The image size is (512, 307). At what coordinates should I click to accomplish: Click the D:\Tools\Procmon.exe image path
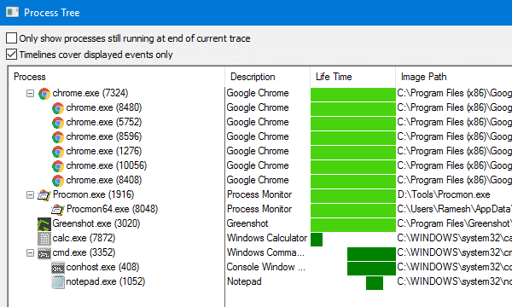[x=444, y=194]
